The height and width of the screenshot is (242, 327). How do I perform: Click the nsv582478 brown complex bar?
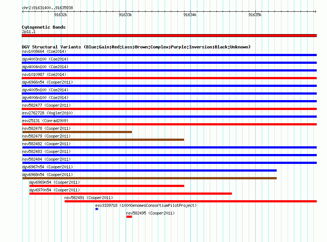[x=77, y=132]
